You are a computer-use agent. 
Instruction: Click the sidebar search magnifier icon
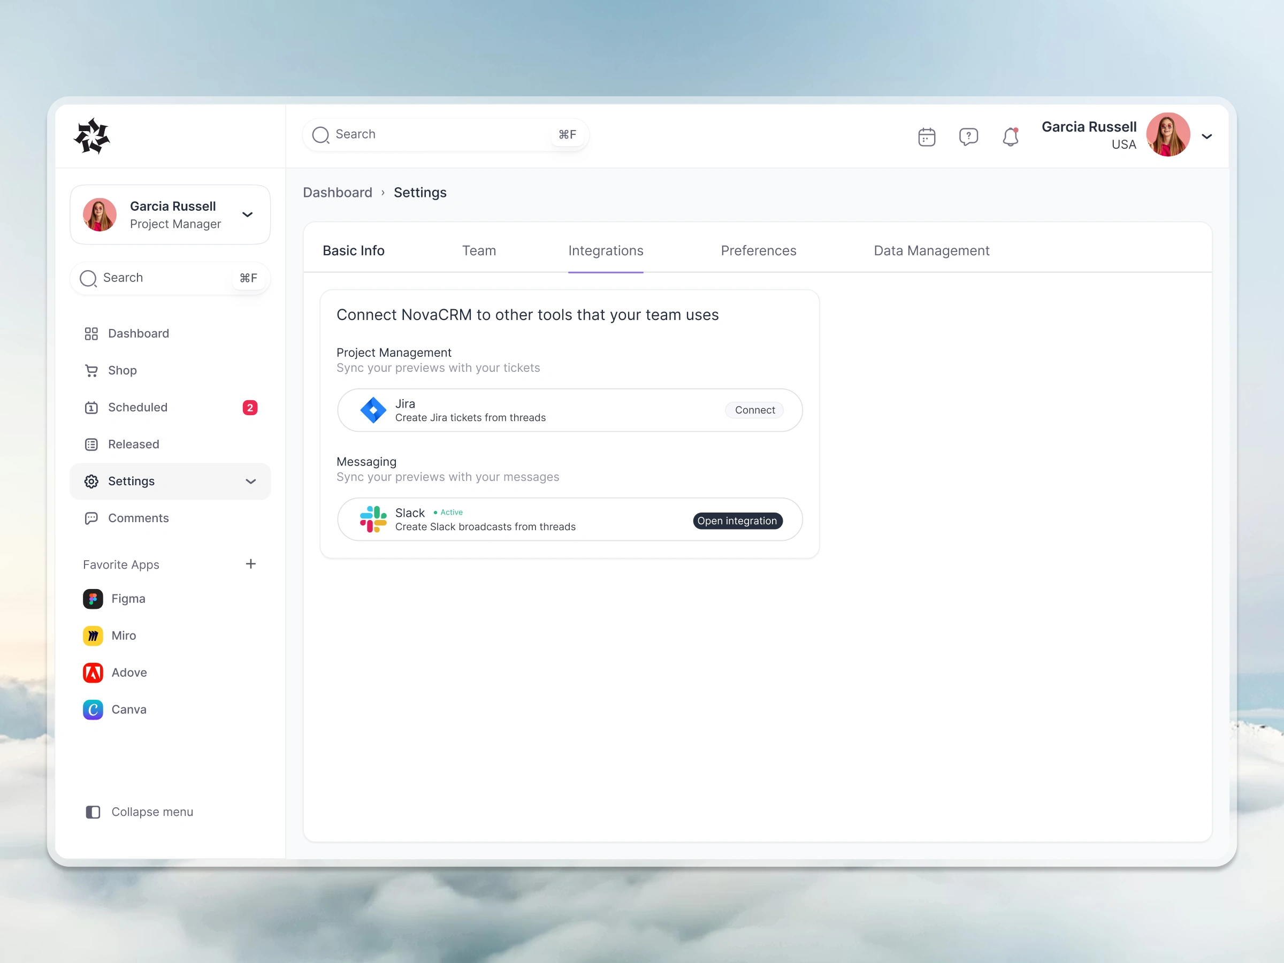[x=88, y=279]
